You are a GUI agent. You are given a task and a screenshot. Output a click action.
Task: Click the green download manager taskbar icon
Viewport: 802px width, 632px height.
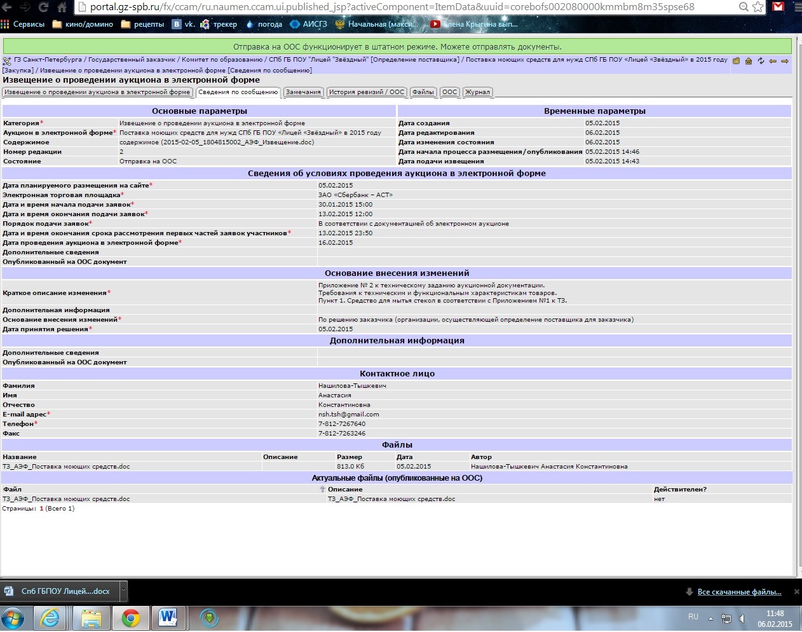click(x=209, y=617)
